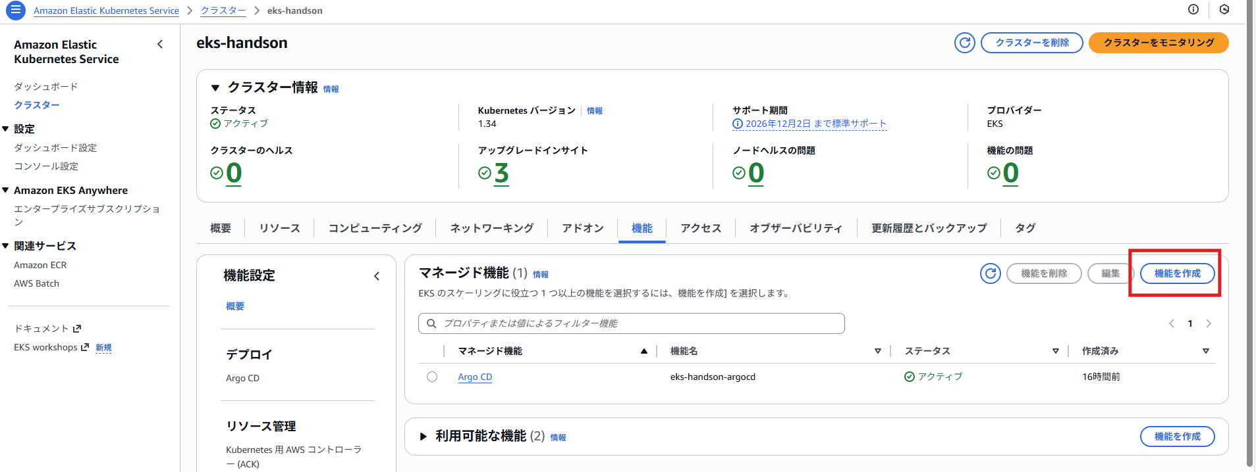The width and height of the screenshot is (1256, 472).
Task: Select the Argo CD row radio button
Action: point(432,377)
